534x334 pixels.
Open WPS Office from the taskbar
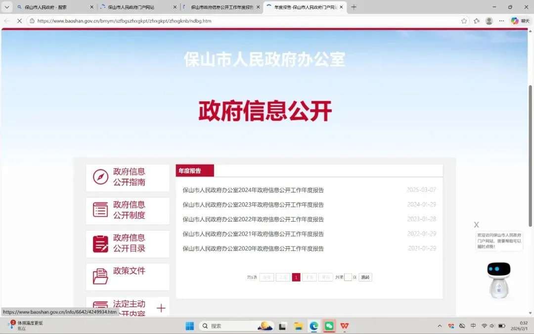[x=345, y=326]
